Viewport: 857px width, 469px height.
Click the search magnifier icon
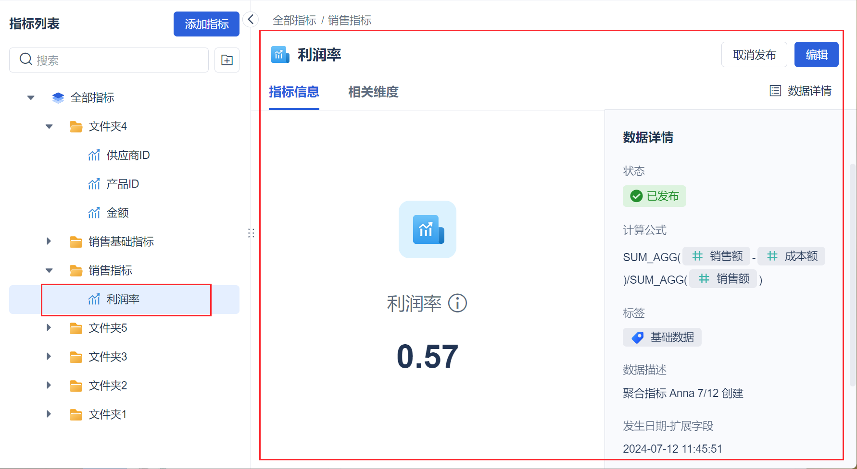(25, 60)
